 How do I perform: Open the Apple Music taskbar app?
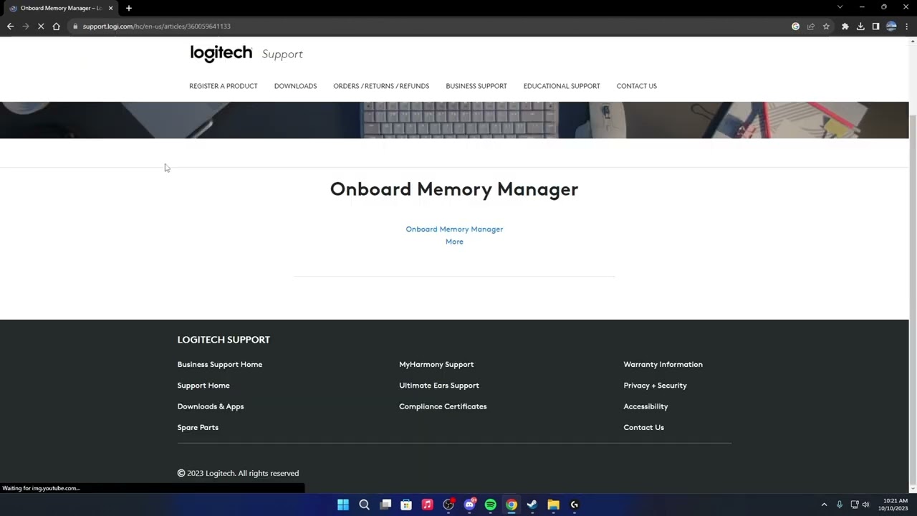pyautogui.click(x=427, y=505)
